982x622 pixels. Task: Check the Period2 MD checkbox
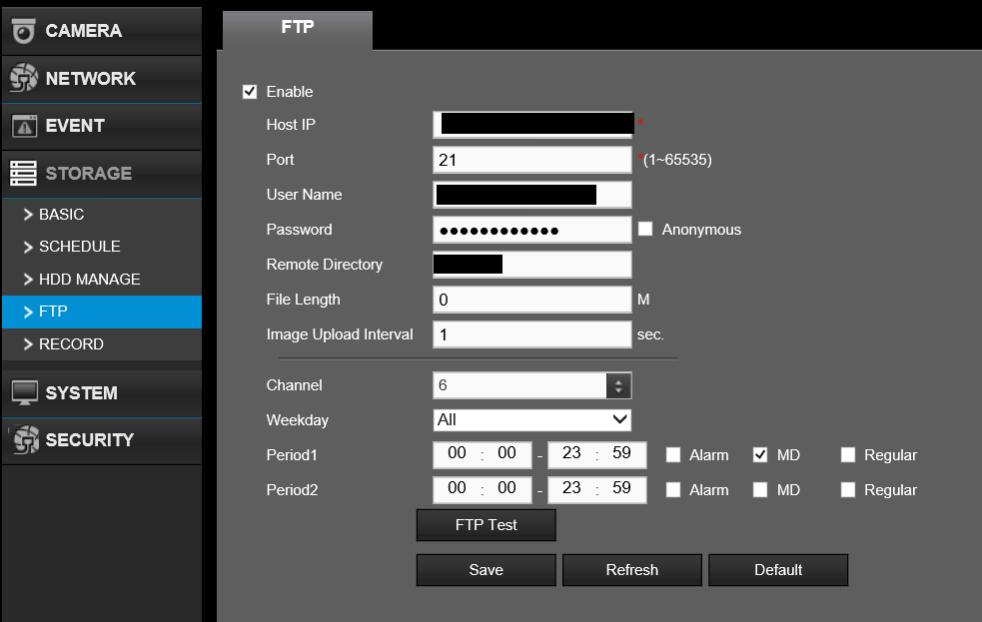click(x=760, y=490)
